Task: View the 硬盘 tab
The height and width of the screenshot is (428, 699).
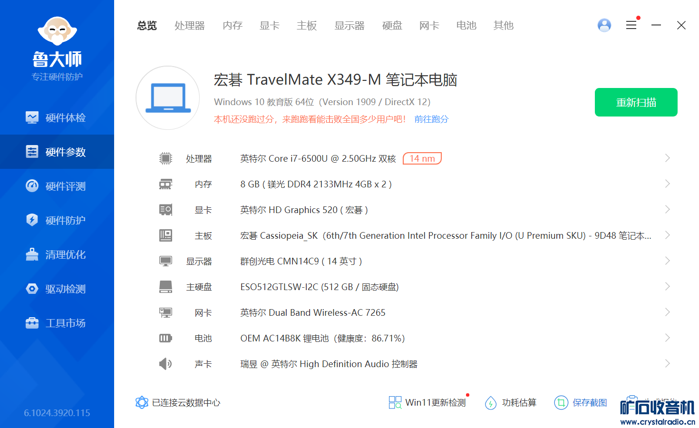Action: (392, 25)
